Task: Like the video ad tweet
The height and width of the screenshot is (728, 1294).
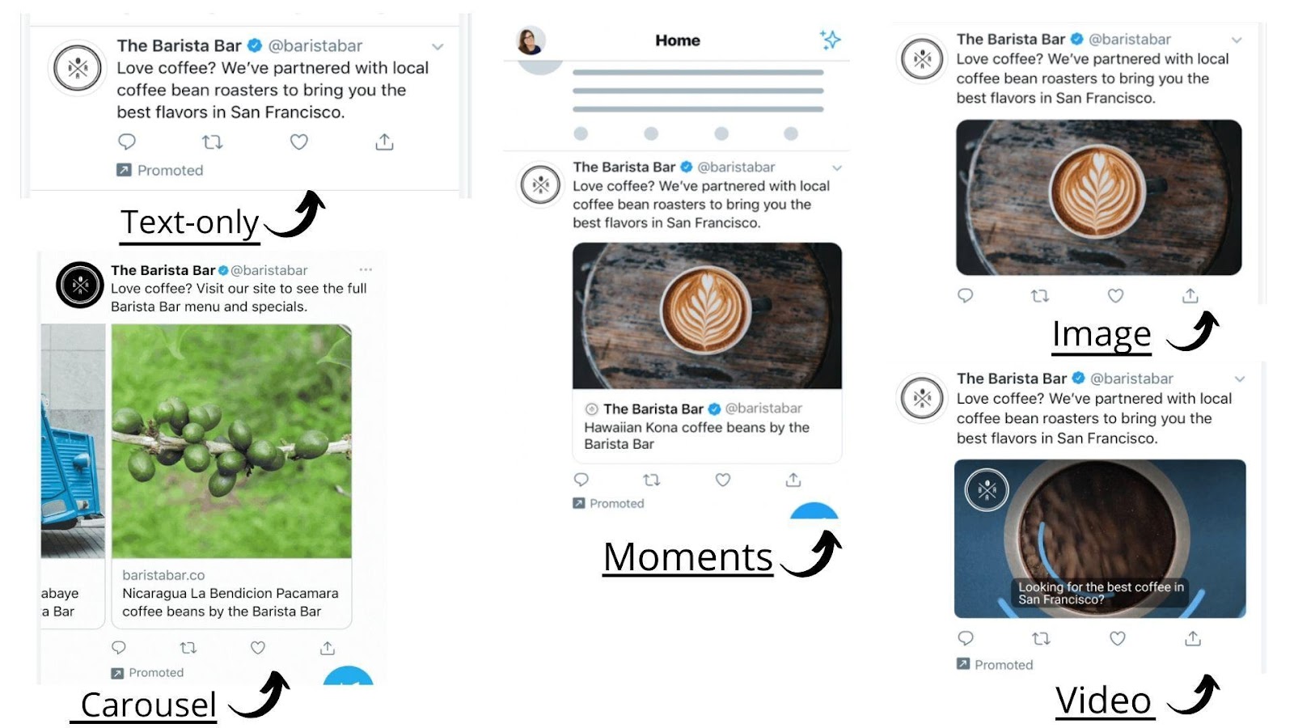Action: [x=1117, y=638]
